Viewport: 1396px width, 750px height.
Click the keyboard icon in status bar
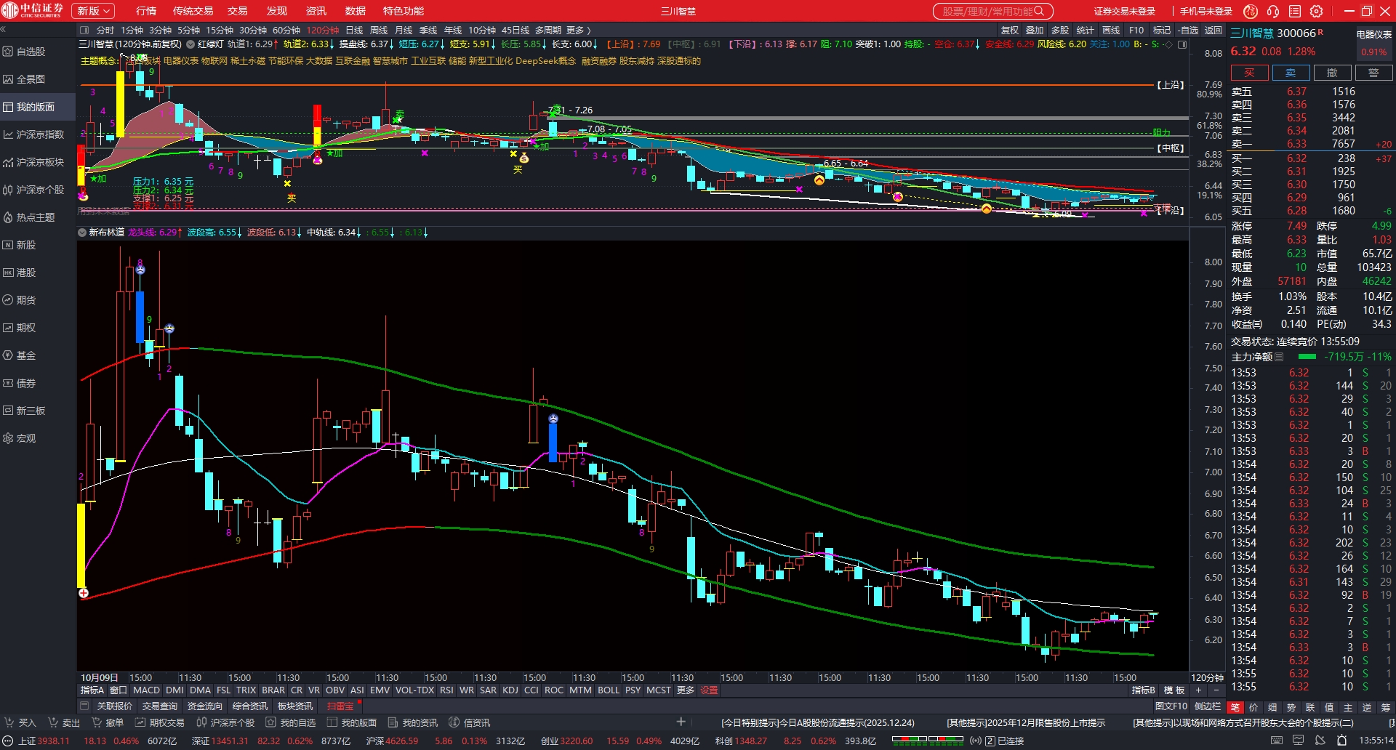coord(1277,741)
